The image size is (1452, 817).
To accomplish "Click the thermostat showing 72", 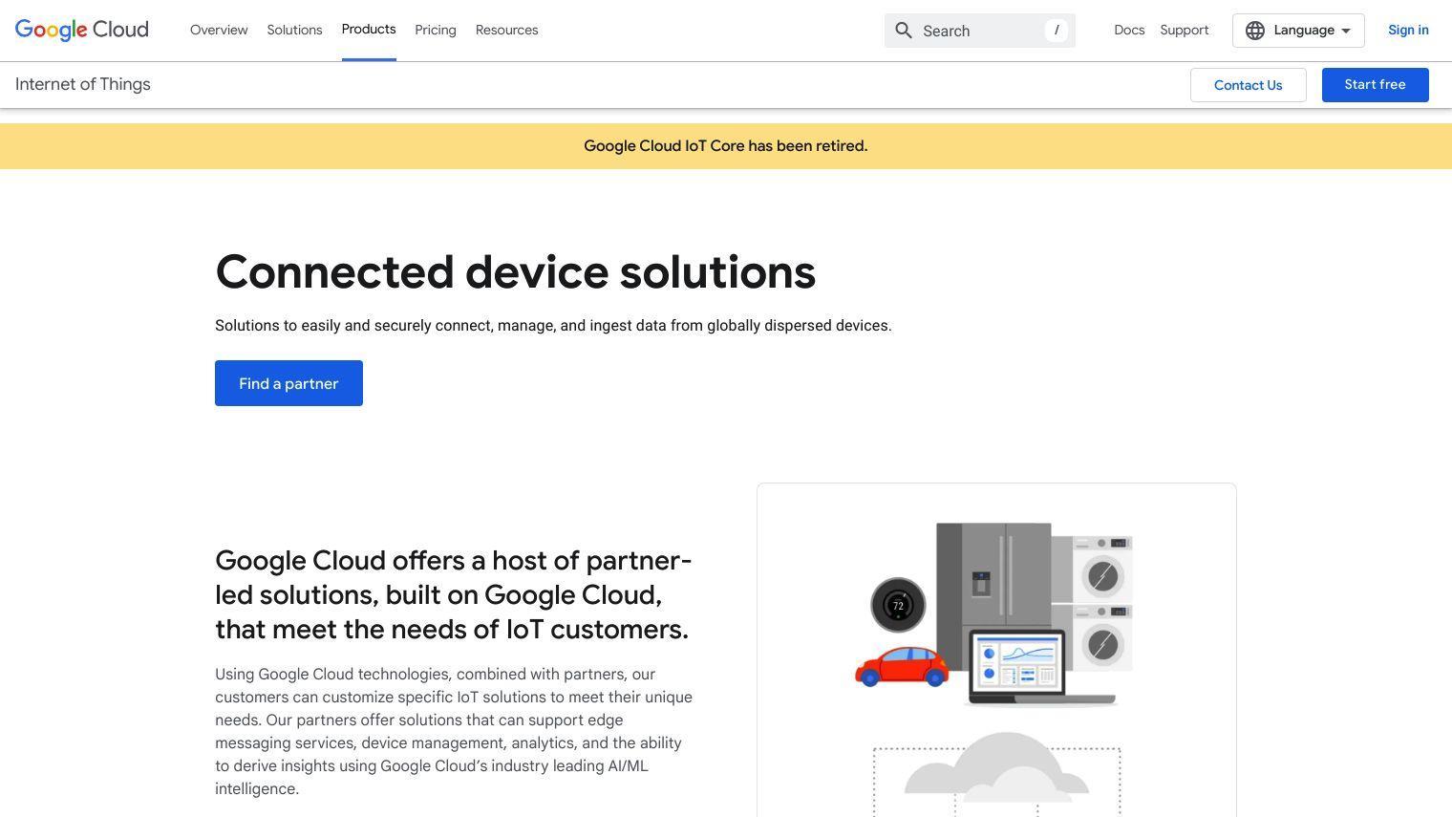I will (x=898, y=605).
